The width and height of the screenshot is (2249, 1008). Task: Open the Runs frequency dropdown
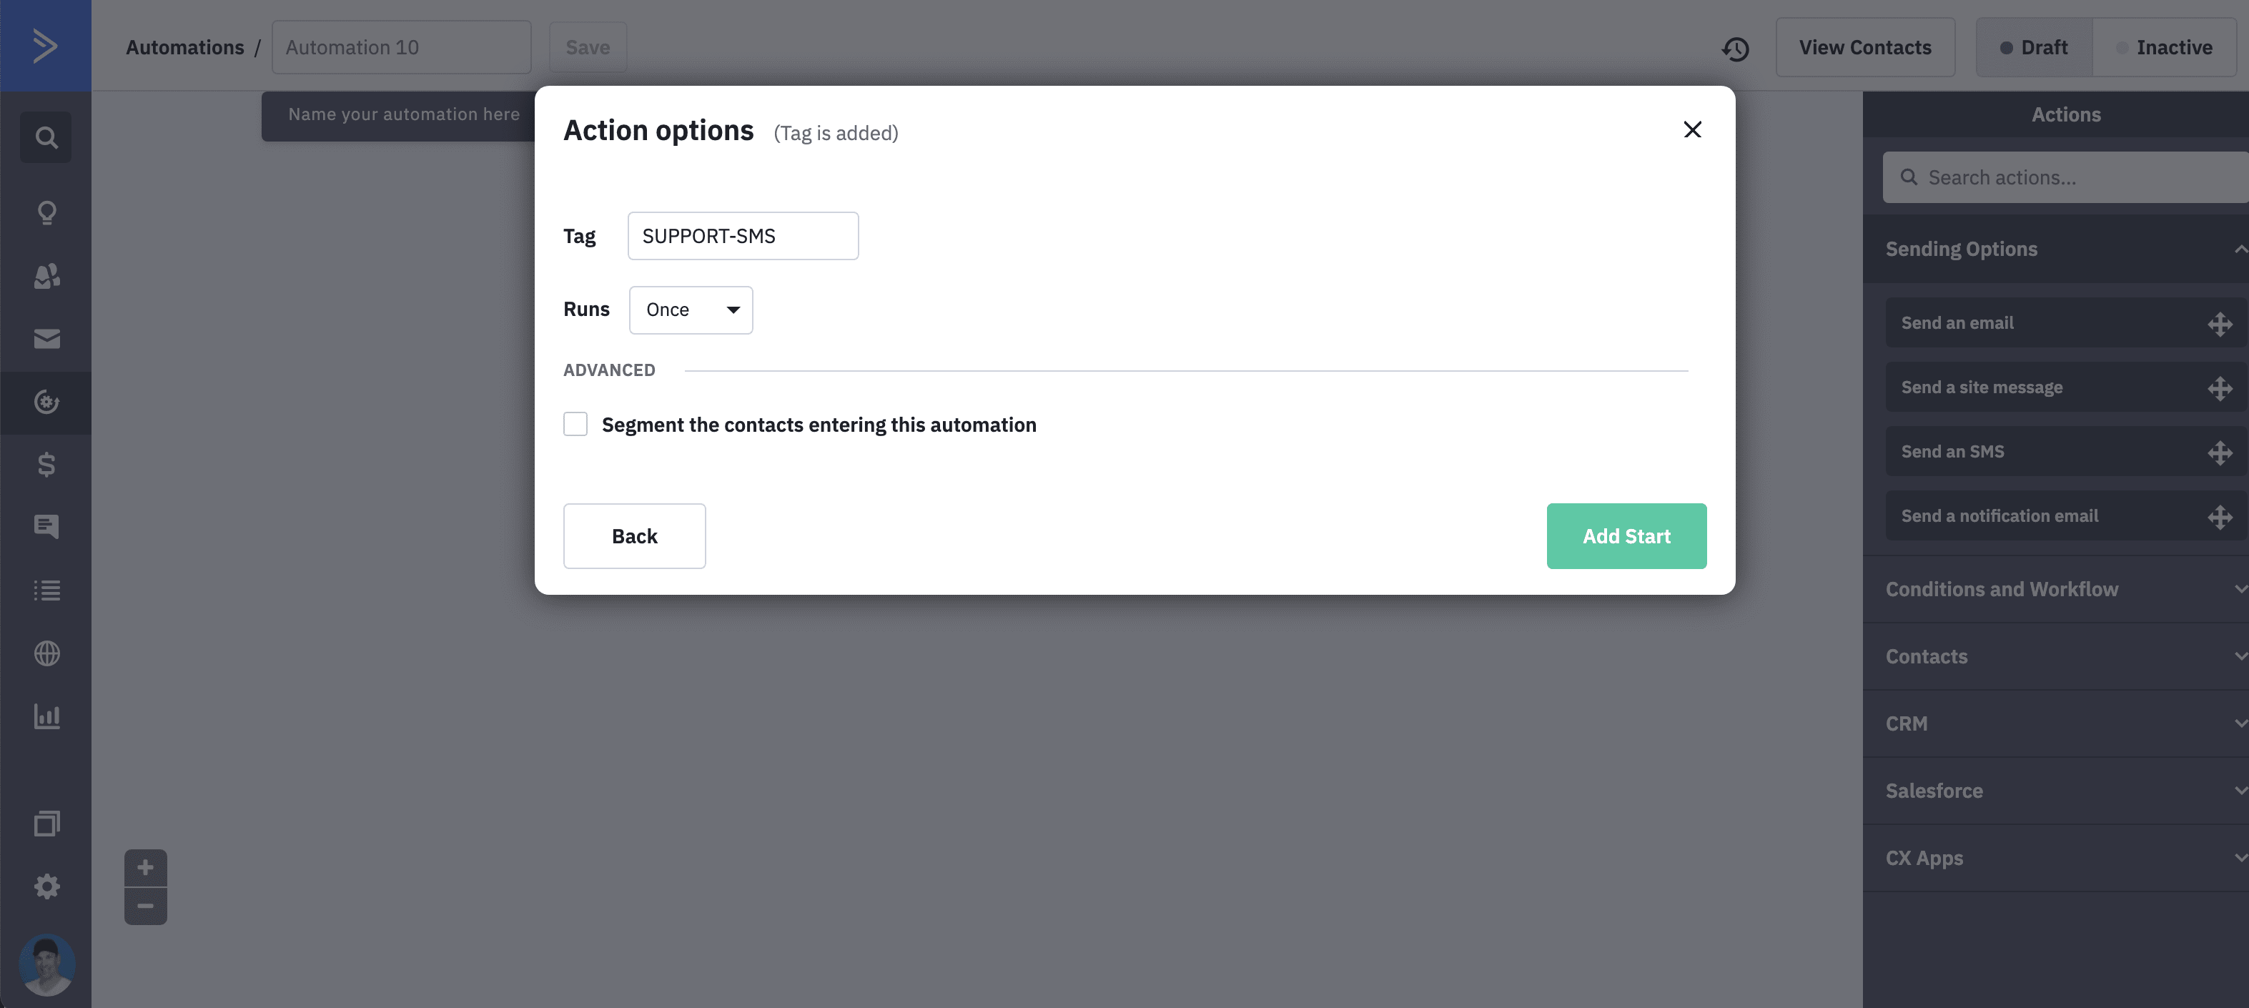point(691,309)
